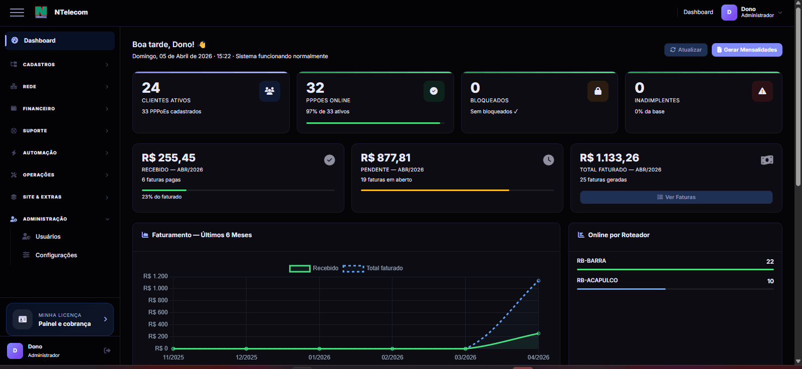The height and width of the screenshot is (369, 802).
Task: Click the Usuários people icon
Action: [26, 237]
